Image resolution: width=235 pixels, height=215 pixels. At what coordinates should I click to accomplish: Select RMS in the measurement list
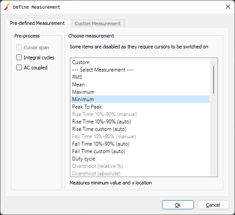[x=140, y=77]
